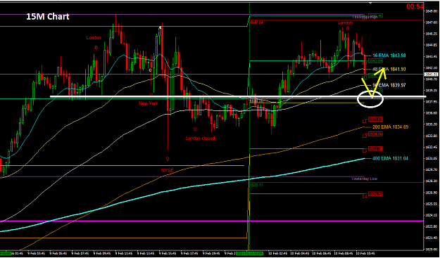
Task: Click the London closed label
Action: click(201, 138)
